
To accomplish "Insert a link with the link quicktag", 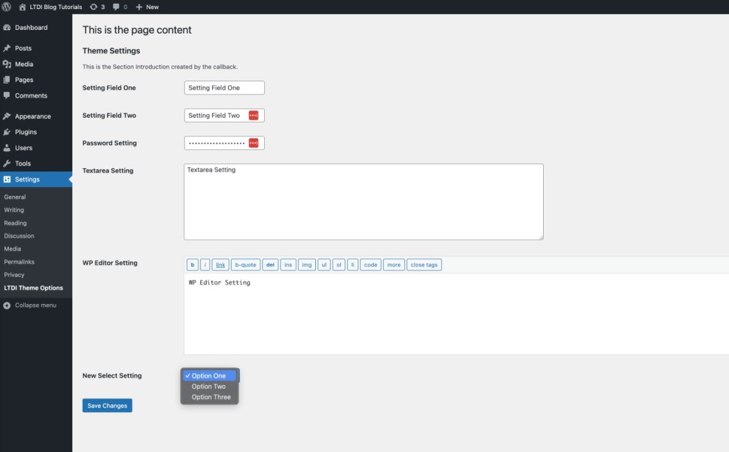I will click(221, 265).
